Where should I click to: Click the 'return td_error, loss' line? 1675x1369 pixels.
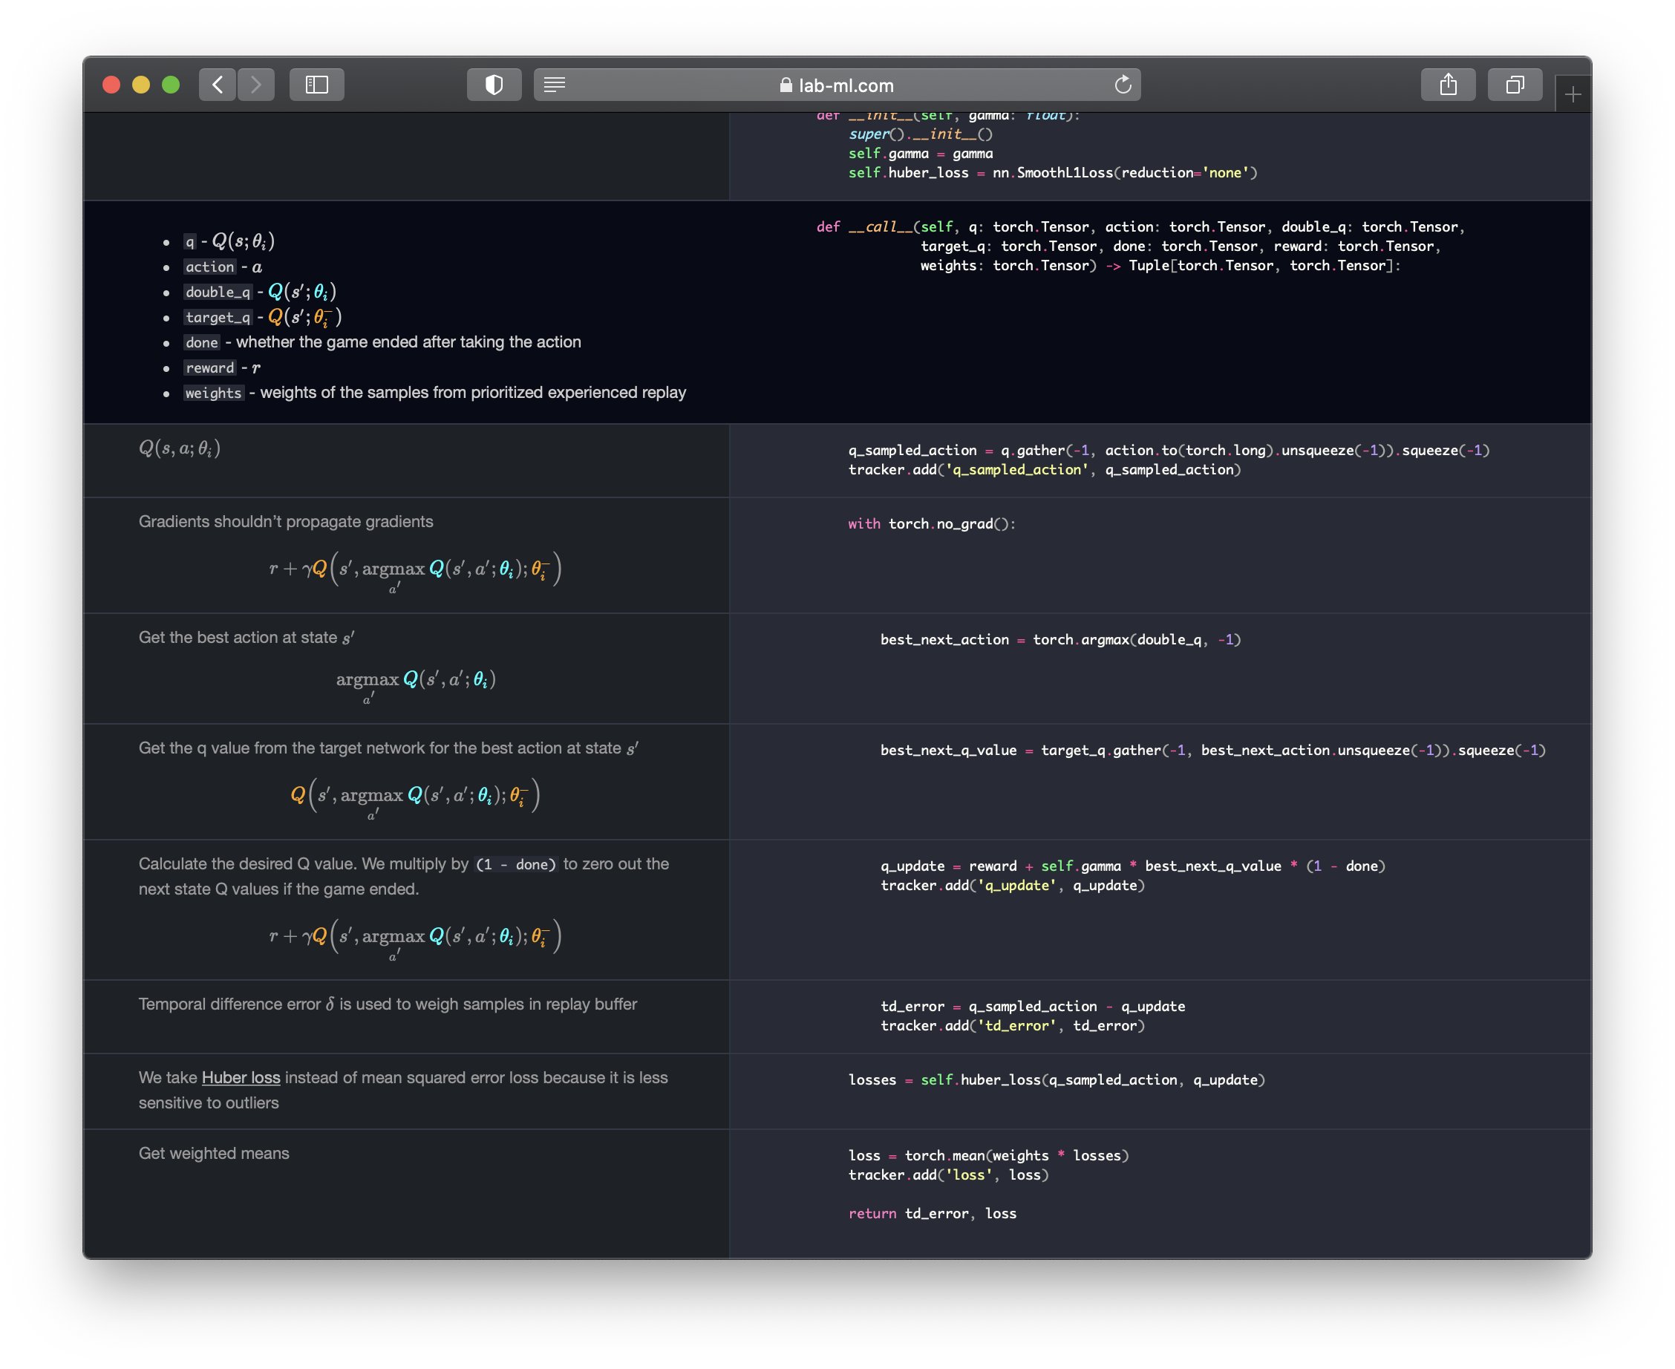[x=932, y=1214]
